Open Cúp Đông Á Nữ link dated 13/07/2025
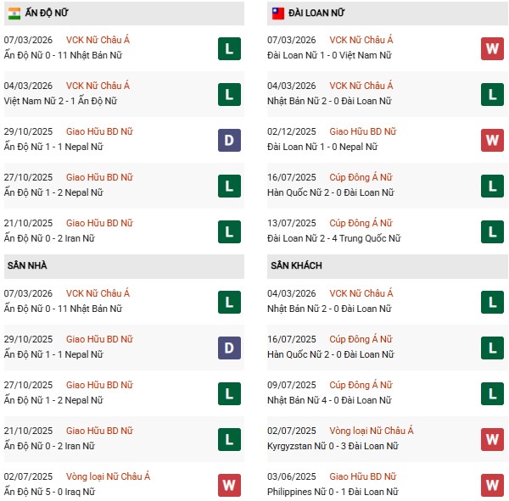The height and width of the screenshot is (501, 509). [x=361, y=223]
